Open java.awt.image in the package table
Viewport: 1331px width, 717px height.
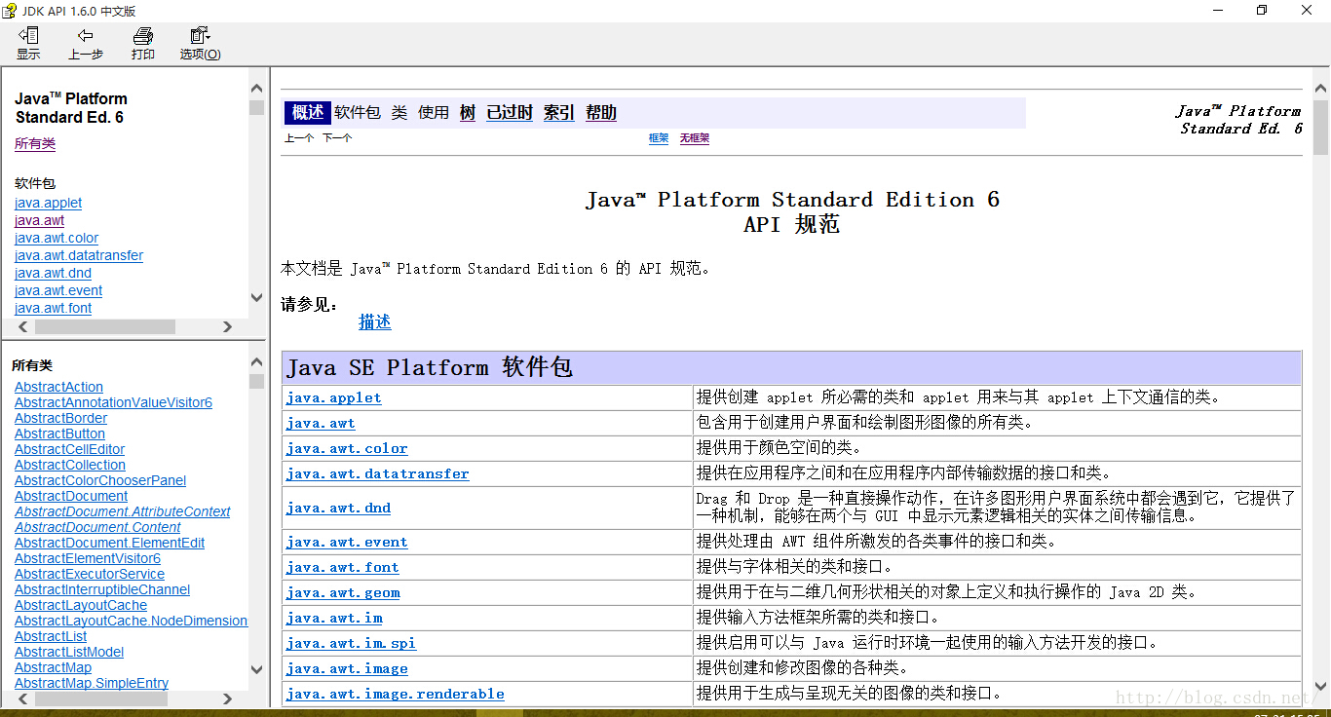(347, 668)
